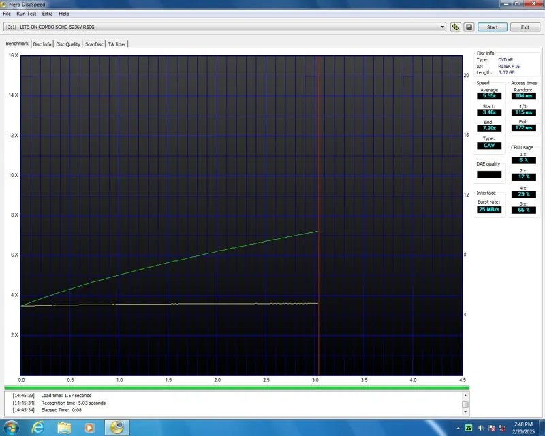The height and width of the screenshot is (436, 545).
Task: Open the Windows Start menu orb
Action: [12, 427]
